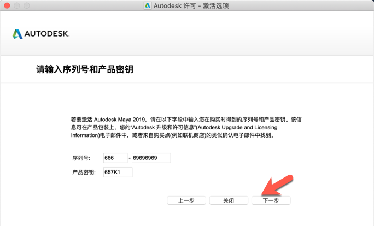This screenshot has height=226, width=374.
Task: Click the 产品密钥 label
Action: (x=84, y=172)
